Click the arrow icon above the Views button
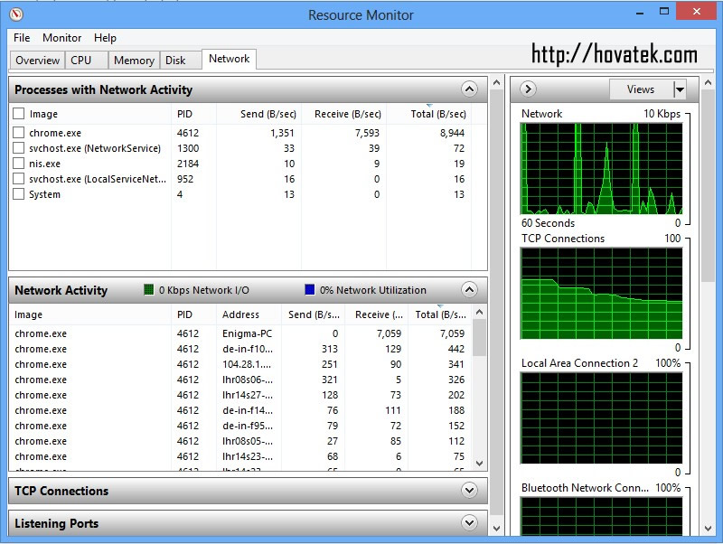Image resolution: width=723 pixels, height=544 pixels. click(x=528, y=89)
